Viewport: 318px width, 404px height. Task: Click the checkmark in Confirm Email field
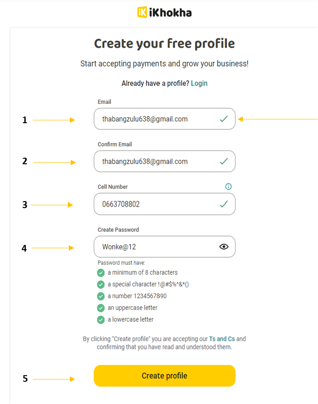coord(224,161)
